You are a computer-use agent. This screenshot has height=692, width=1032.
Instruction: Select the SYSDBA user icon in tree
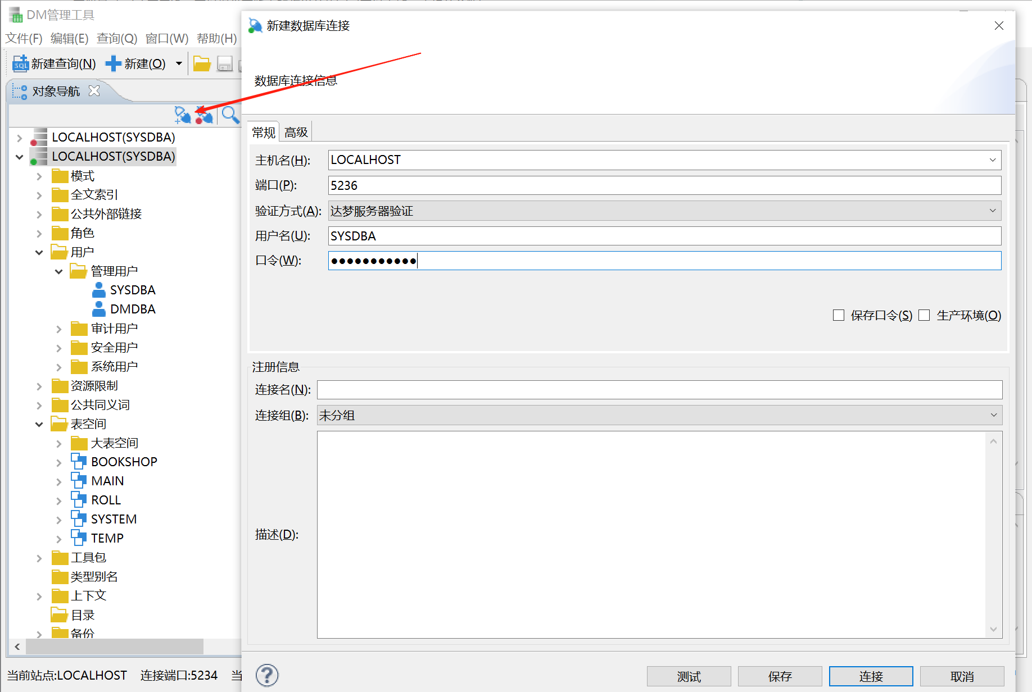(x=99, y=290)
